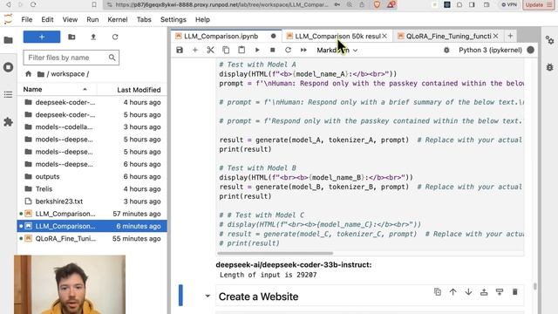Paste cell from the clipboard icon
The height and width of the screenshot is (314, 558).
242,51
